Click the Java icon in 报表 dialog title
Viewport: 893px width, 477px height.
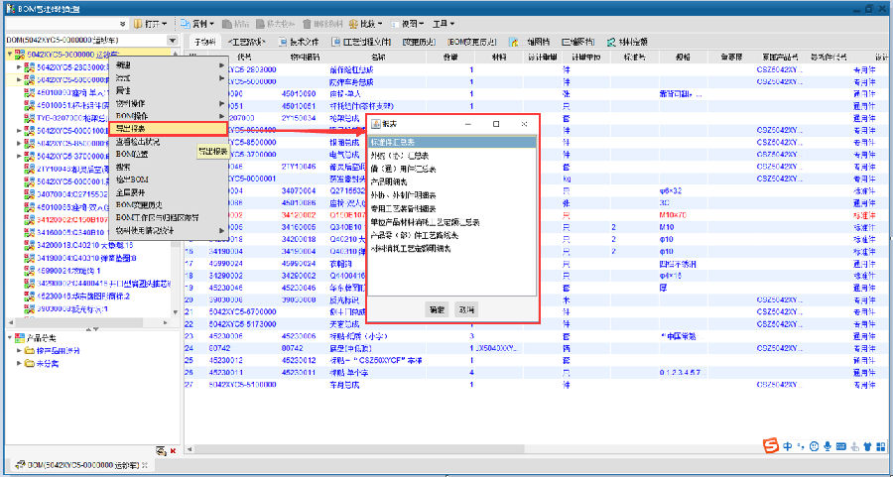pos(376,124)
